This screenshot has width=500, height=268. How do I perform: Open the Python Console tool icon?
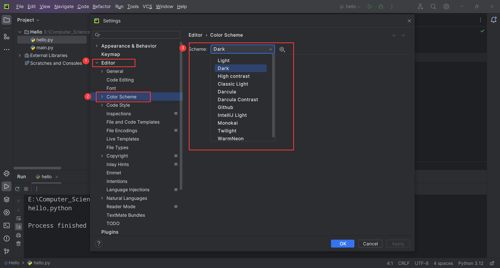click(x=7, y=173)
